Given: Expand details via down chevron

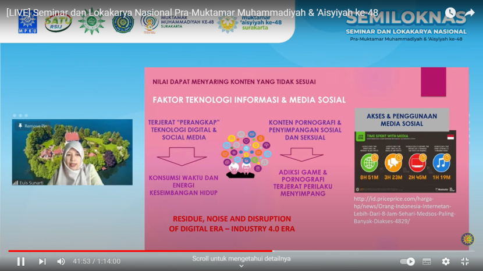Looking at the screenshot, I should pos(241,266).
